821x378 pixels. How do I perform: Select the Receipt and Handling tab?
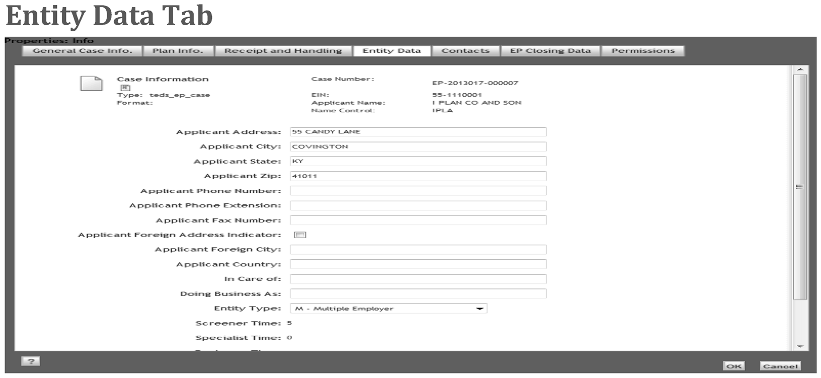coord(283,51)
